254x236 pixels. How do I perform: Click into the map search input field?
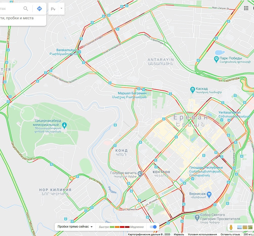coord(11,9)
